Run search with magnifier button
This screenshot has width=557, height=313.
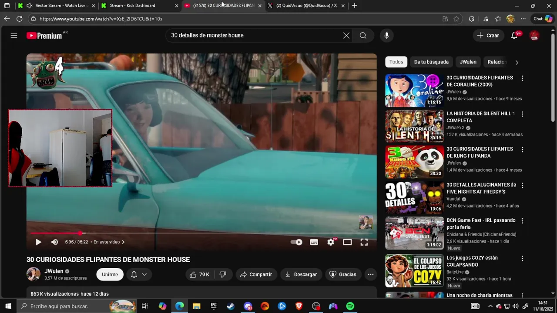(x=363, y=36)
